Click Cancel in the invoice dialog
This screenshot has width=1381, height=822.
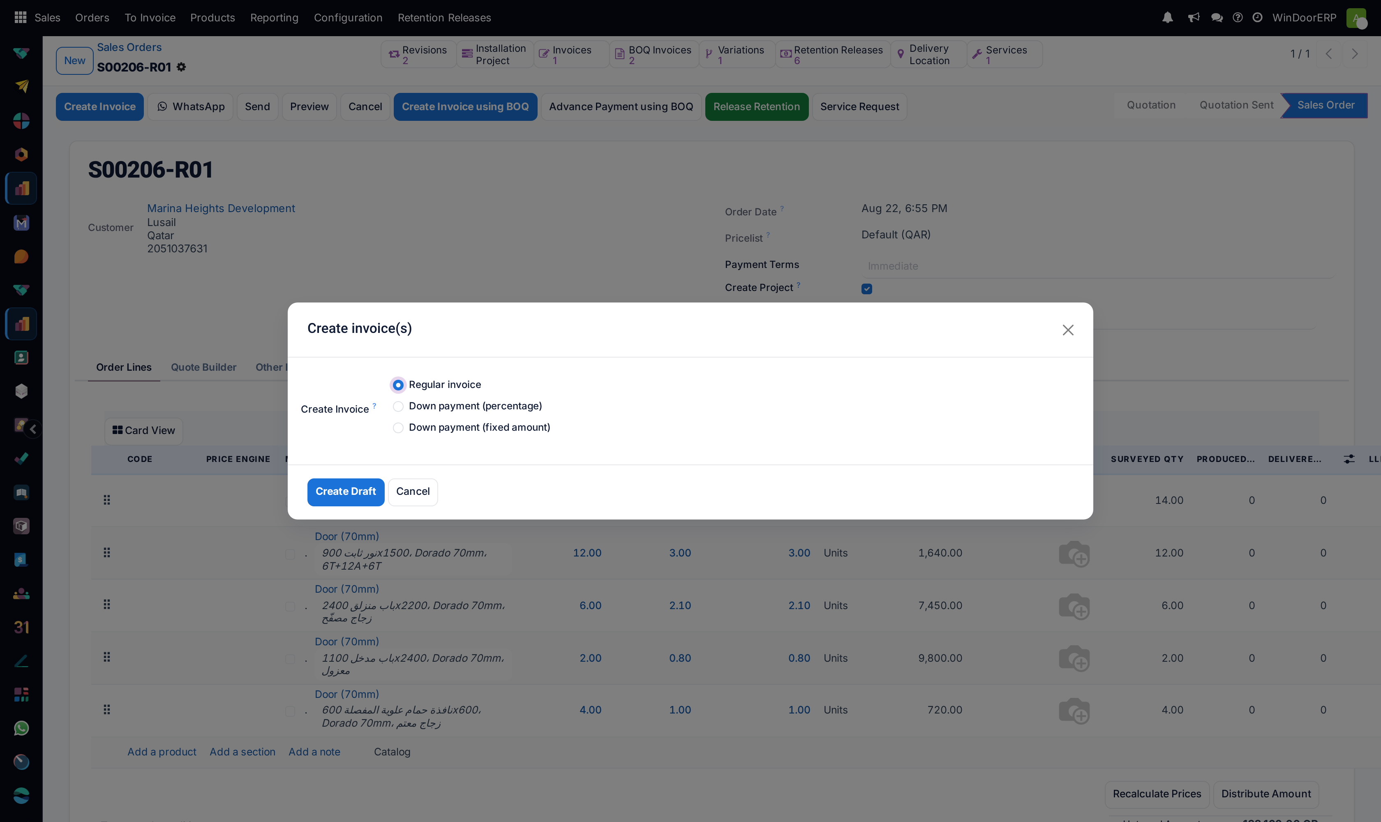tap(413, 492)
